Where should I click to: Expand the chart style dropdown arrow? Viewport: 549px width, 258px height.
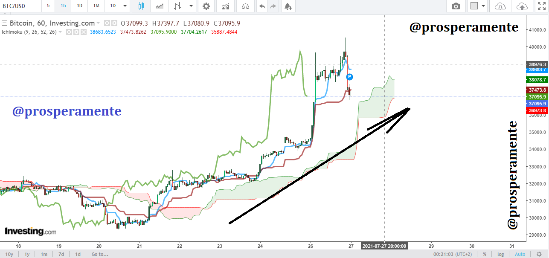tap(191, 6)
